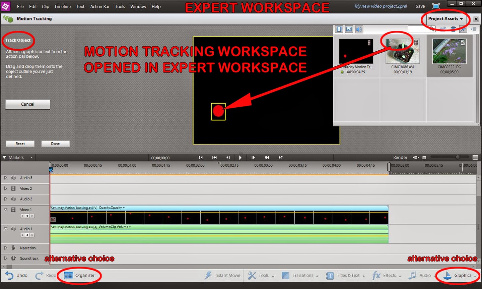Collapse the Video 1 track

pos(5,209)
